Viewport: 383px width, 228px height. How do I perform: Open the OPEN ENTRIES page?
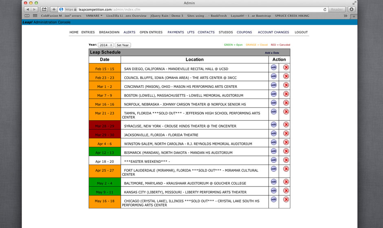pos(151,32)
